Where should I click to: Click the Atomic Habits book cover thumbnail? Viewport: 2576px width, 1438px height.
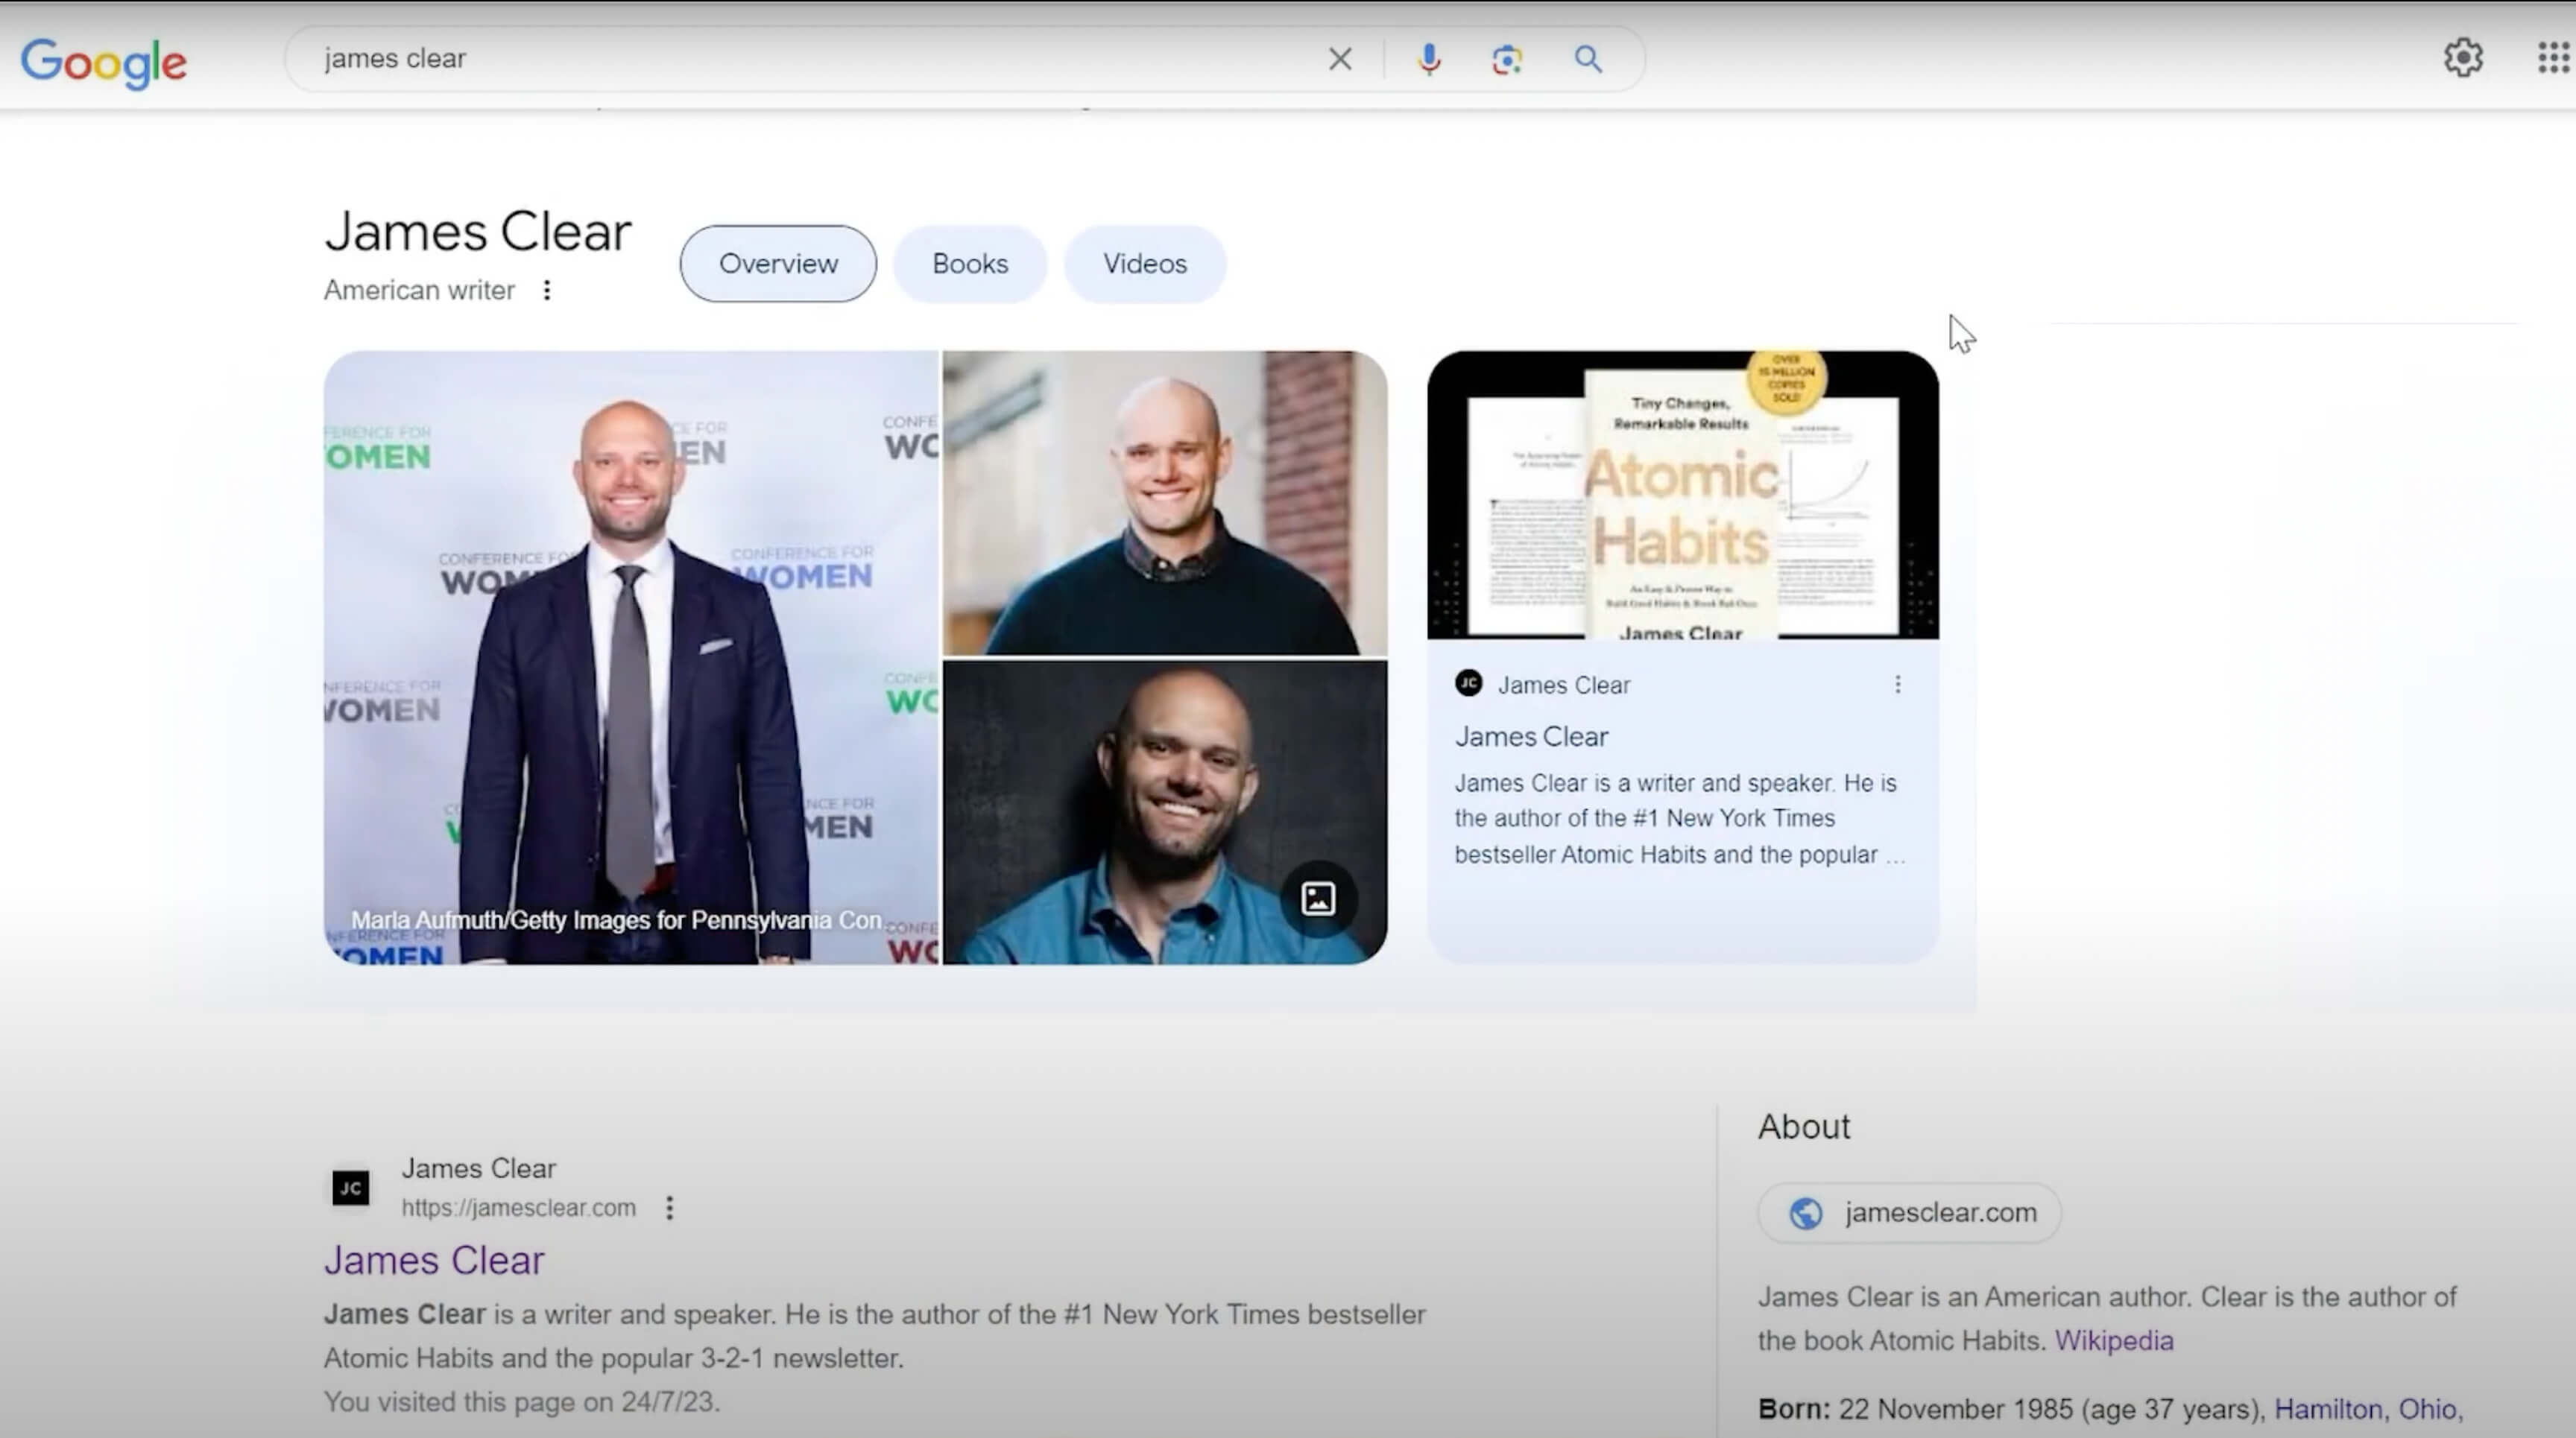1682,495
